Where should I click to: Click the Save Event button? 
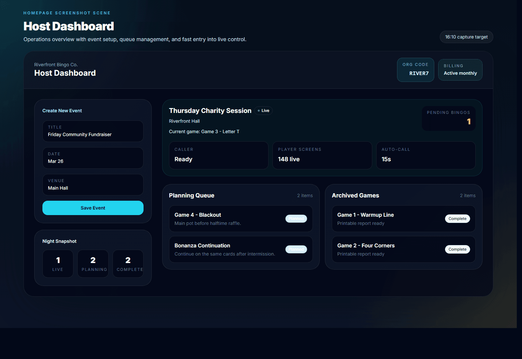[x=93, y=208]
